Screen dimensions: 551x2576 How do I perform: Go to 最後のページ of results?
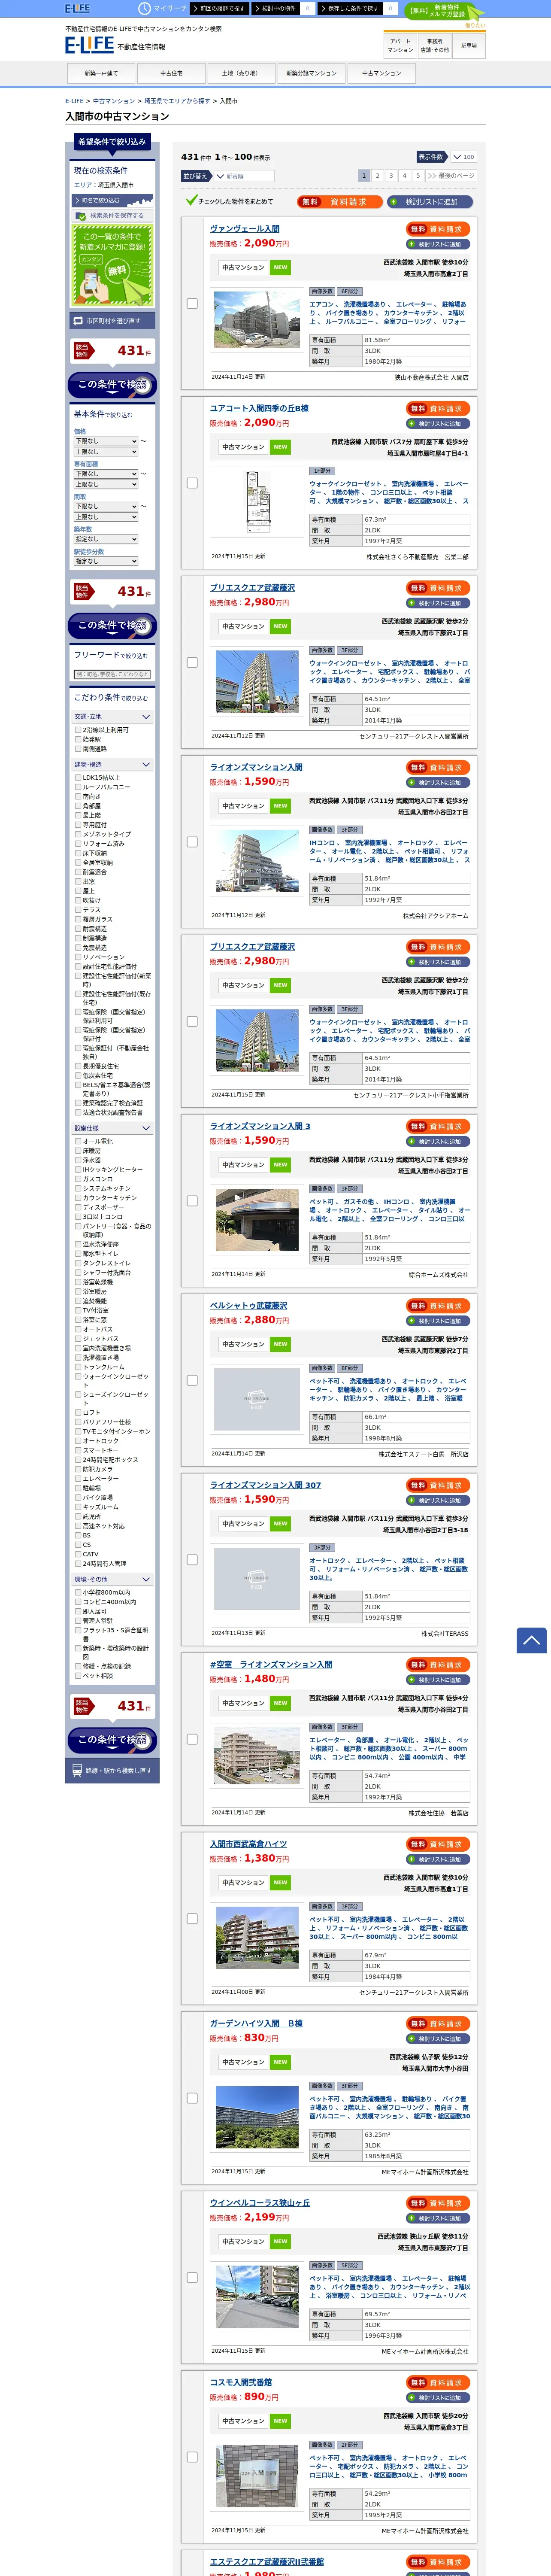tap(451, 175)
